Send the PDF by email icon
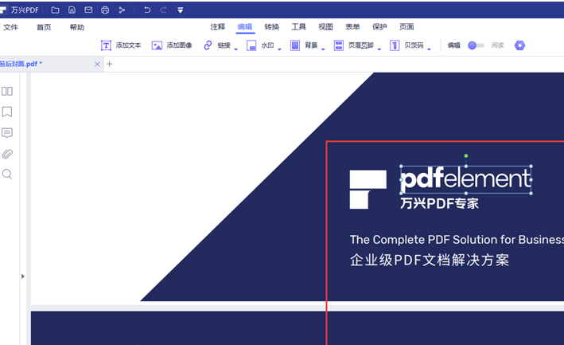564x345 pixels. pos(88,10)
